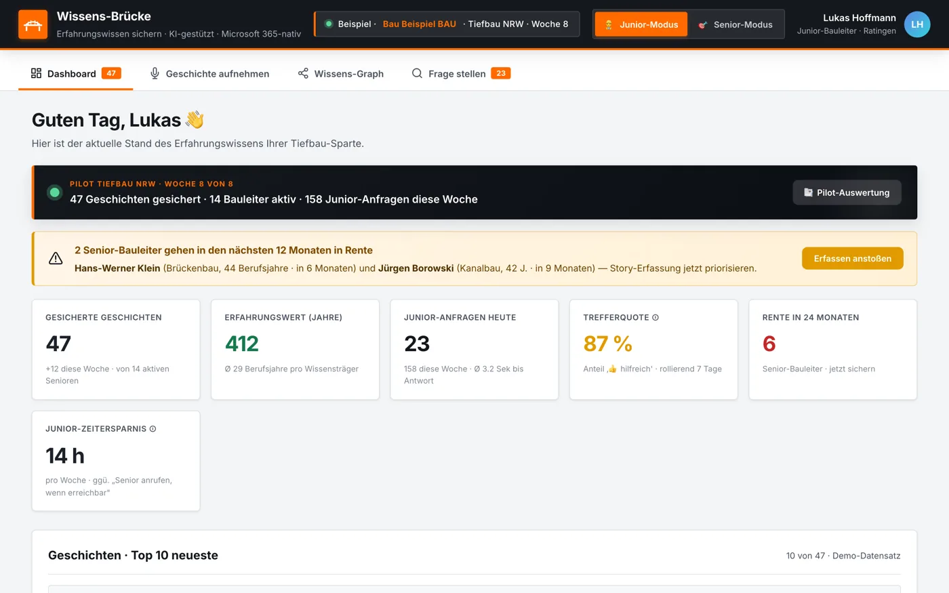The height and width of the screenshot is (593, 949).
Task: Click the worker emoji in the Junior-Modus button
Action: [609, 24]
